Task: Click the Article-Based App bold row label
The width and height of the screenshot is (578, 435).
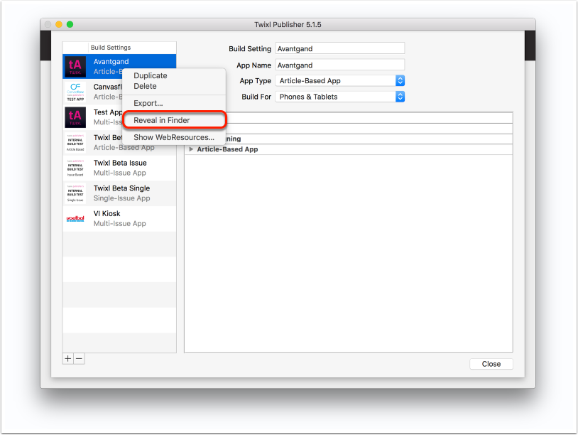Action: click(227, 149)
